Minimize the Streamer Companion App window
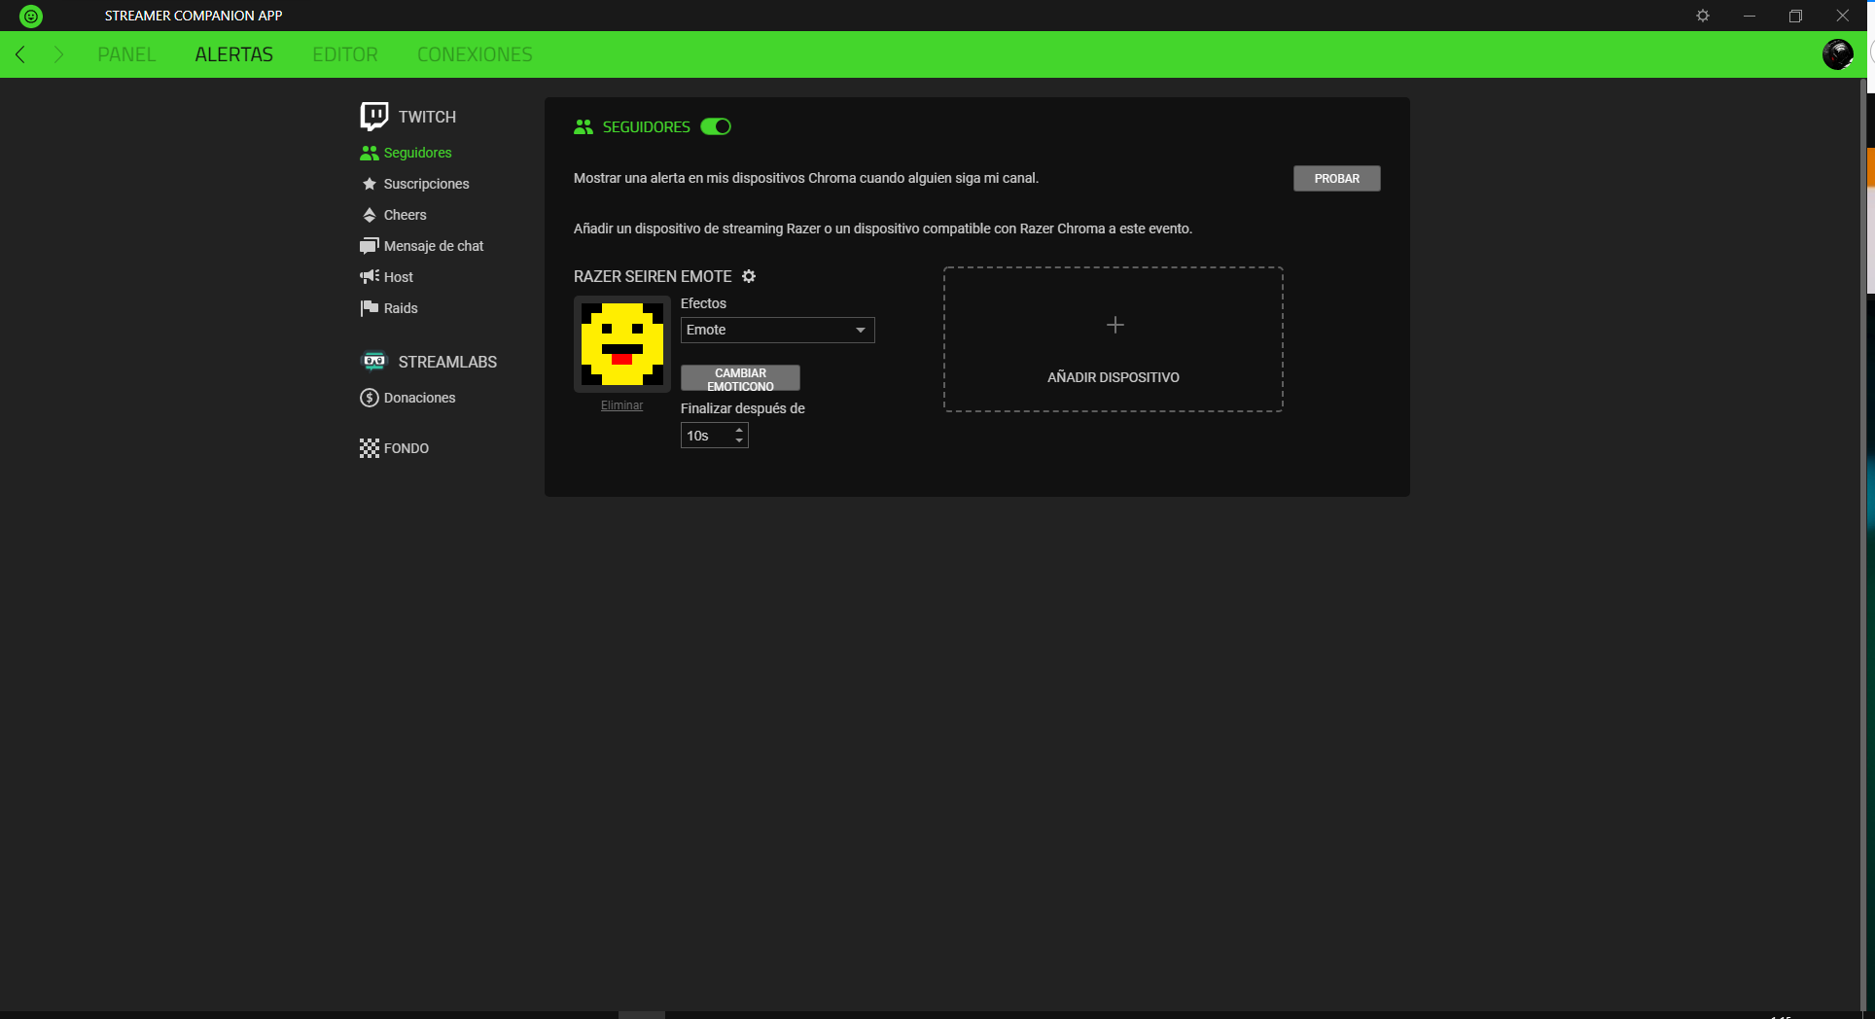Viewport: 1875px width, 1019px height. tap(1750, 16)
